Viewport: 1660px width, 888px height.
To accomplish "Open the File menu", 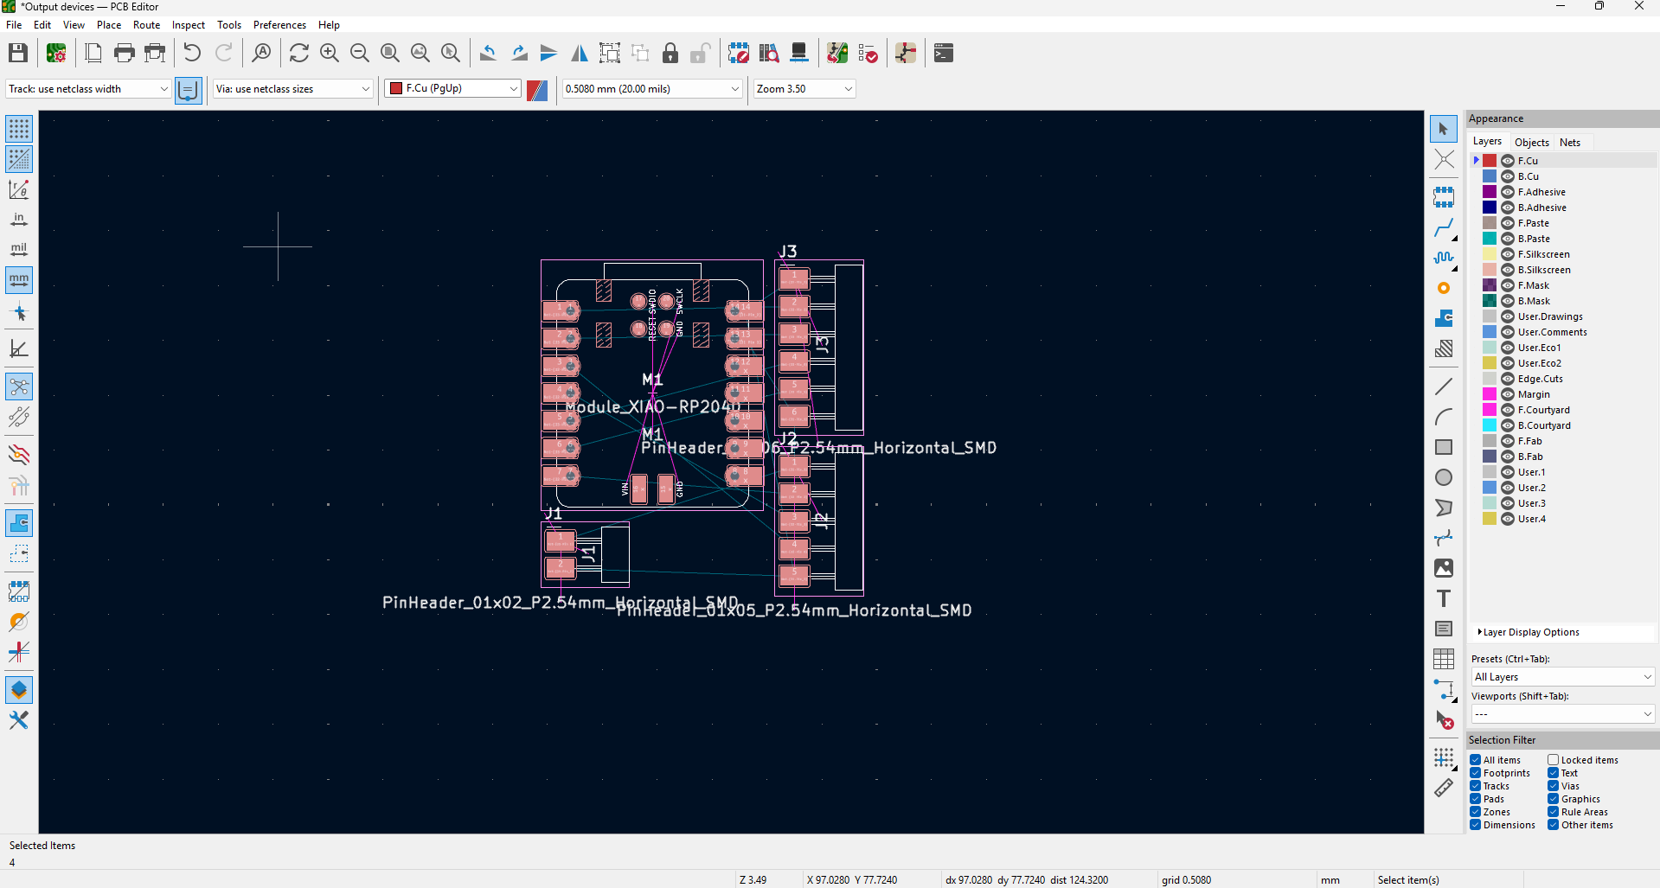I will 14,25.
